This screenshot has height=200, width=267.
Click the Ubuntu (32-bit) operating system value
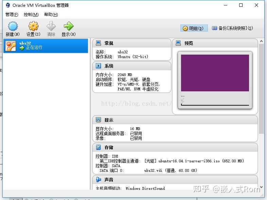point(133,57)
